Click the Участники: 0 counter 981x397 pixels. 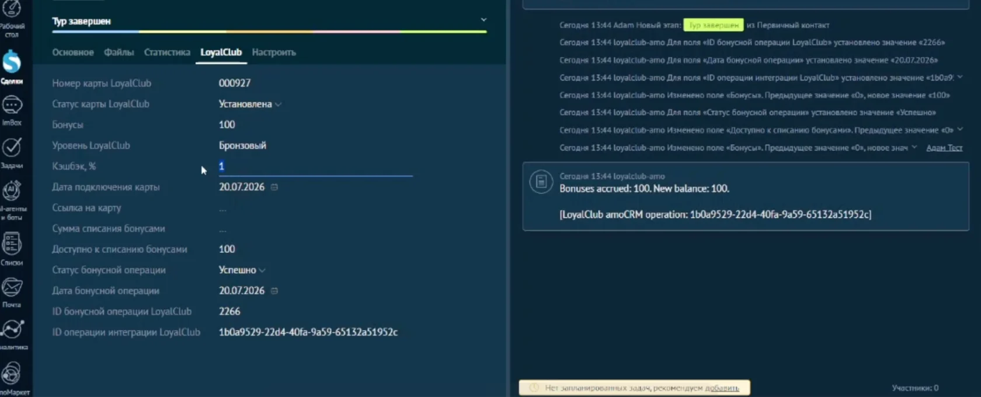coord(915,388)
